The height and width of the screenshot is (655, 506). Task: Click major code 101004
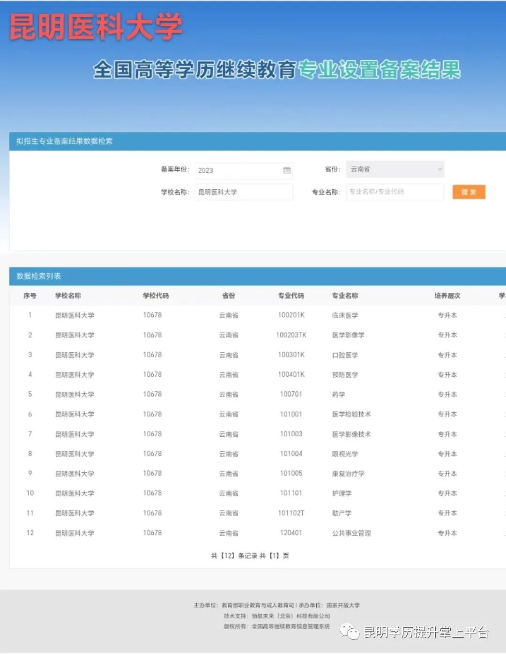(291, 454)
